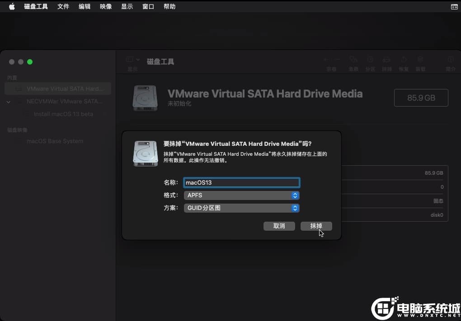This screenshot has height=321, width=461.
Task: Open the 帮助 menu
Action: [x=169, y=7]
